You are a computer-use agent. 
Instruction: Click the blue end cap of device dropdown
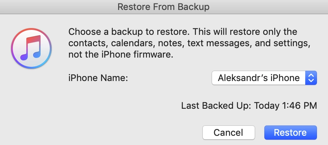pos(311,78)
